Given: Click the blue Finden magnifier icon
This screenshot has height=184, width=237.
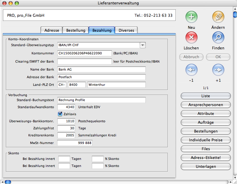Looking at the screenshot, I should pos(218,38).
